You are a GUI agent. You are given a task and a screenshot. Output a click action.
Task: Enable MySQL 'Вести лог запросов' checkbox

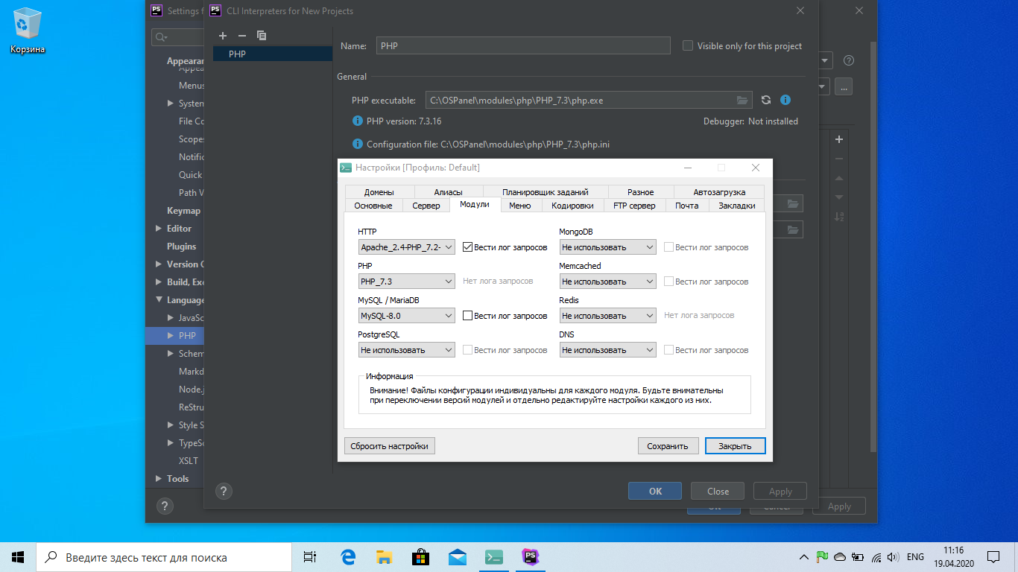tap(468, 316)
